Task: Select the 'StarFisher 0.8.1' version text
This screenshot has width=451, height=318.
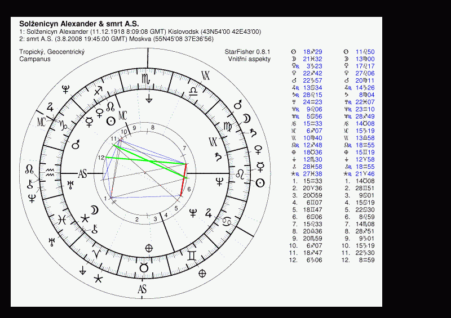Action: click(x=247, y=52)
